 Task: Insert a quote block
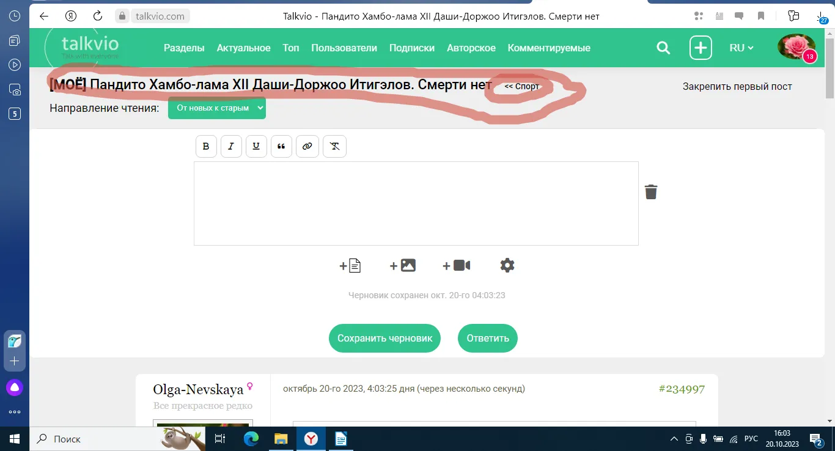click(281, 147)
